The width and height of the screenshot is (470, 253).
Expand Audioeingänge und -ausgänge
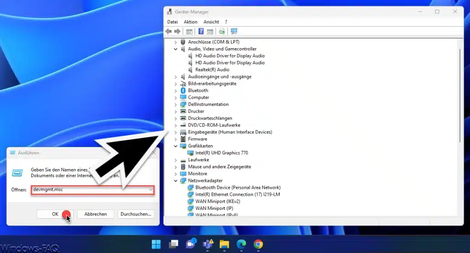click(176, 77)
